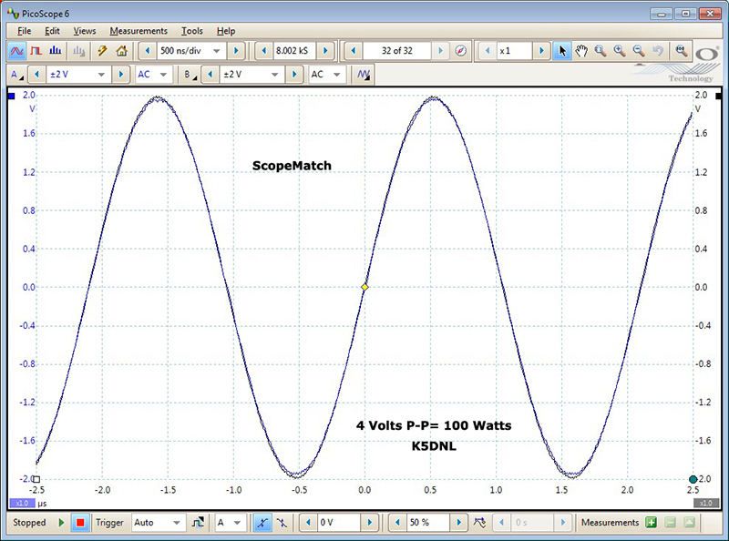Image resolution: width=729 pixels, height=541 pixels.
Task: Select Persistence mode icon
Action: click(x=36, y=51)
